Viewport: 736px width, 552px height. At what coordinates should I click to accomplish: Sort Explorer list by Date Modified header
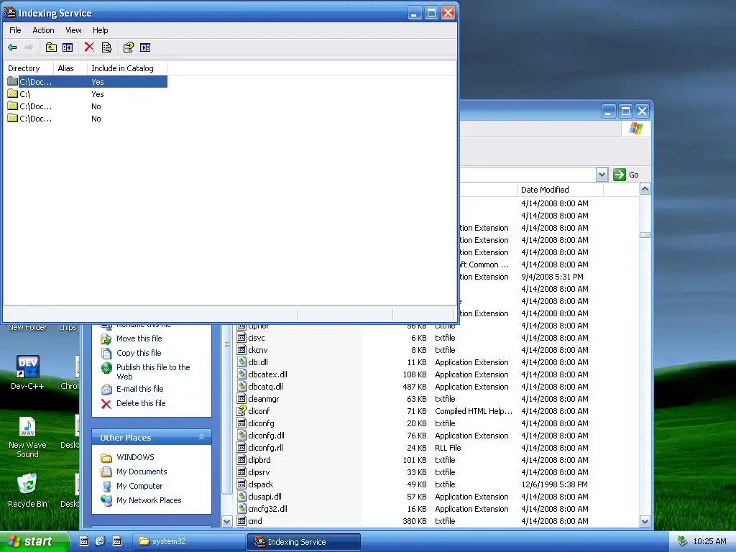click(x=559, y=190)
